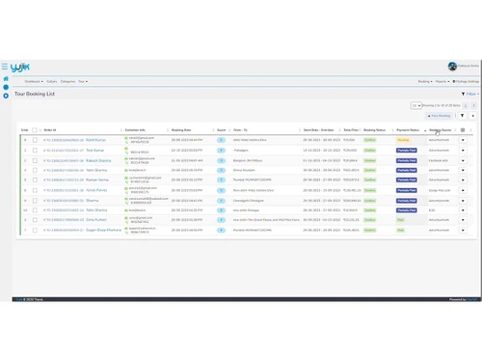The width and height of the screenshot is (482, 362).
Task: Check the box for Raman Verma's booking
Action: tap(35, 180)
